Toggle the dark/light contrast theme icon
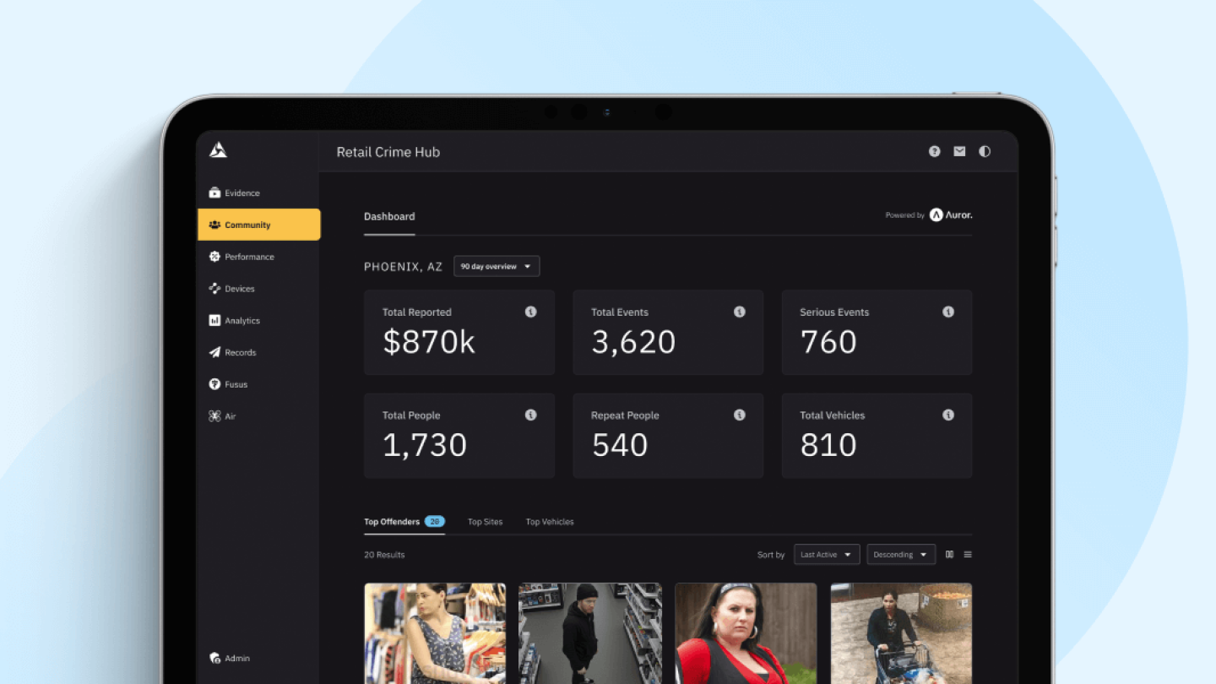This screenshot has width=1216, height=684. click(x=985, y=152)
